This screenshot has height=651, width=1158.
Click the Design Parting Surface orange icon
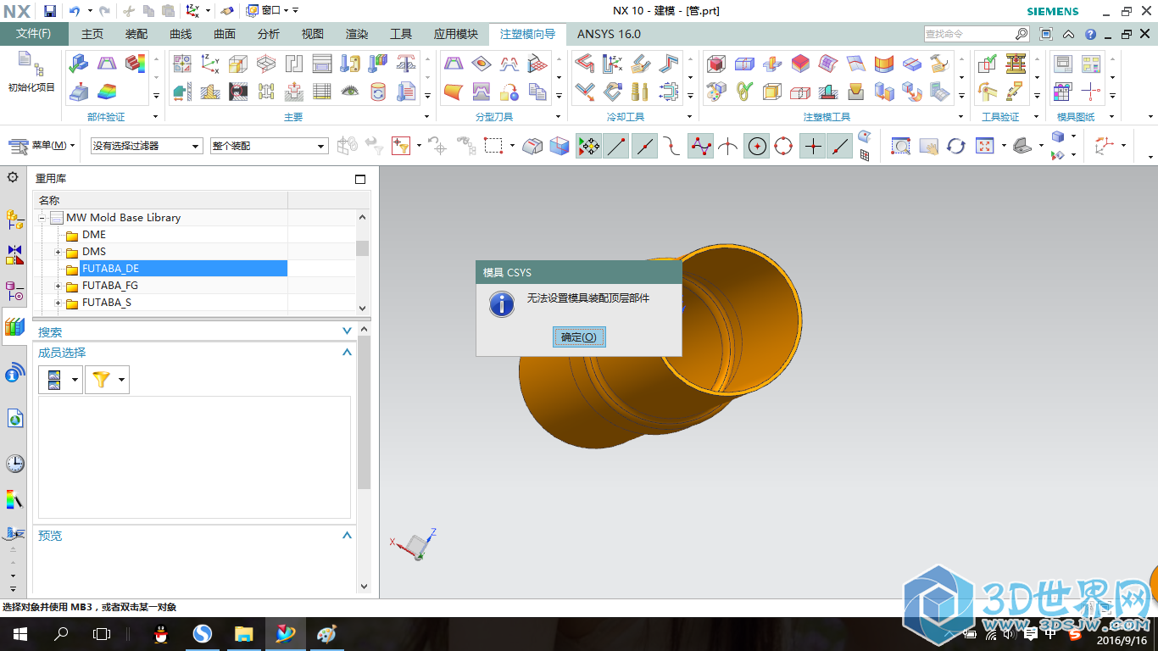coord(454,91)
